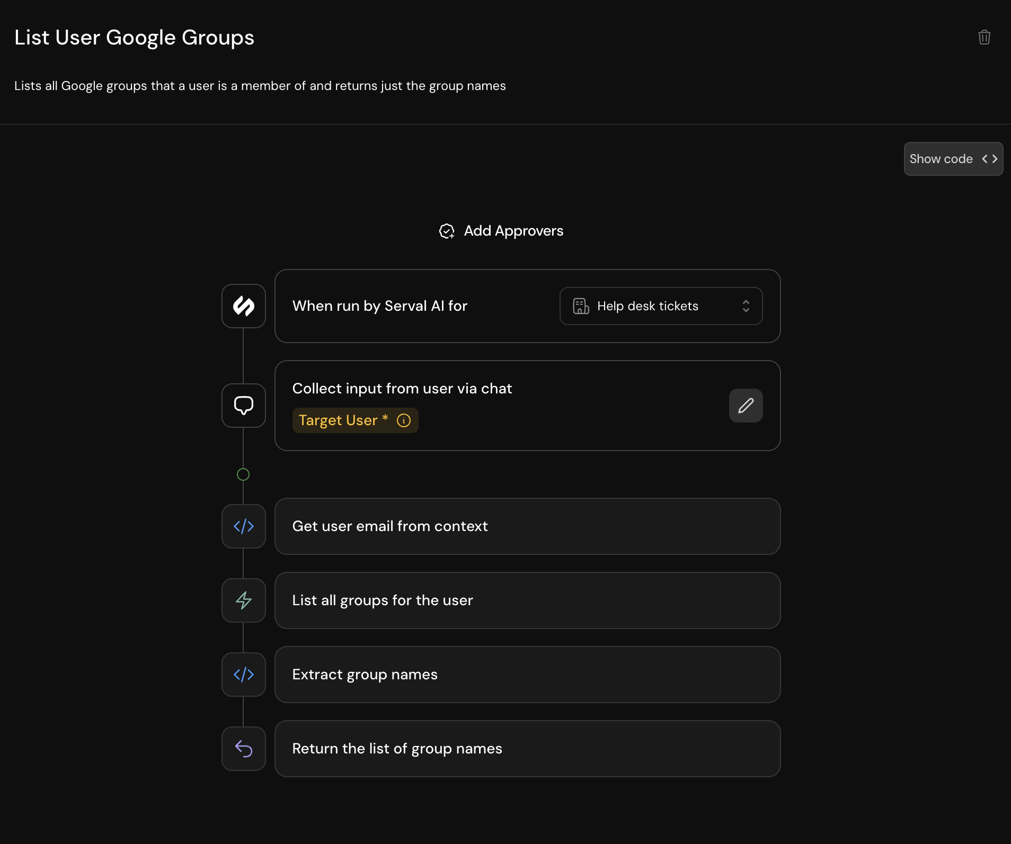Open the Help desk tickets dropdown

point(660,306)
